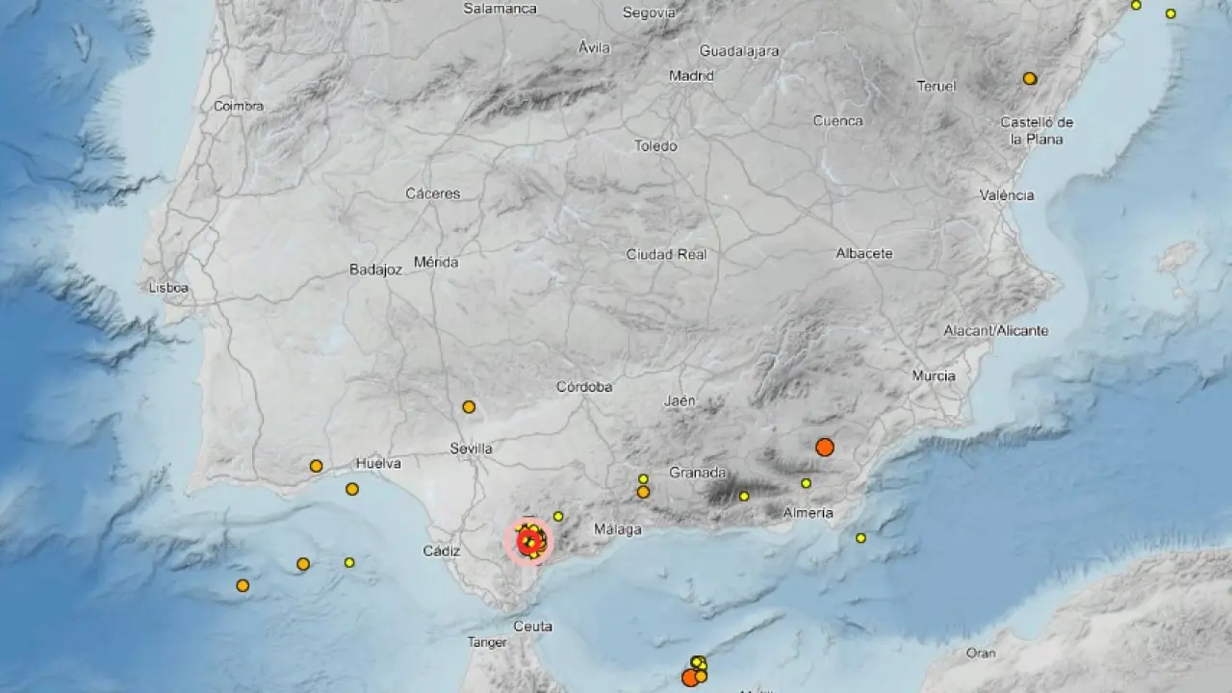Select the Ciudad Real map label

(666, 254)
